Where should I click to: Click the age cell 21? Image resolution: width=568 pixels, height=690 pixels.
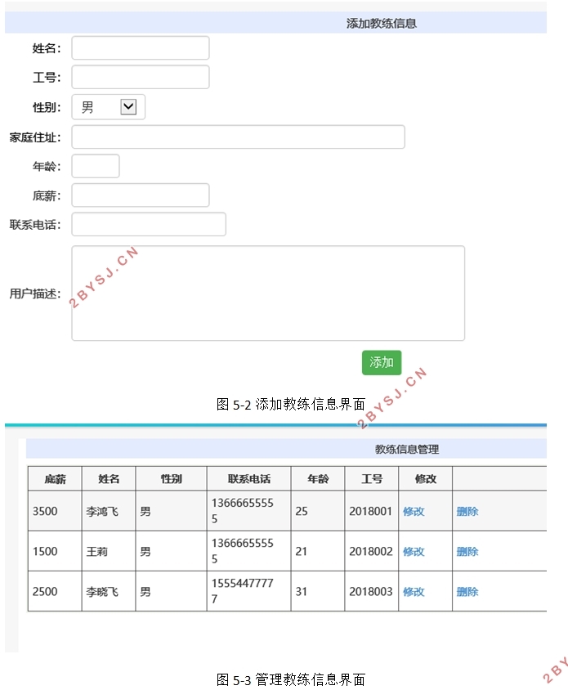[x=318, y=551]
